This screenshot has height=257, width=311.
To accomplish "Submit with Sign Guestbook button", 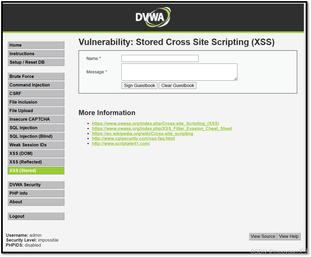I will point(140,85).
